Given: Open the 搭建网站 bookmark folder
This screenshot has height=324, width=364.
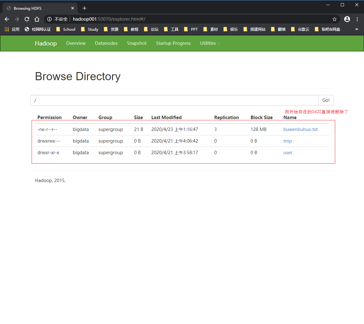Looking at the screenshot, I should coord(254,29).
